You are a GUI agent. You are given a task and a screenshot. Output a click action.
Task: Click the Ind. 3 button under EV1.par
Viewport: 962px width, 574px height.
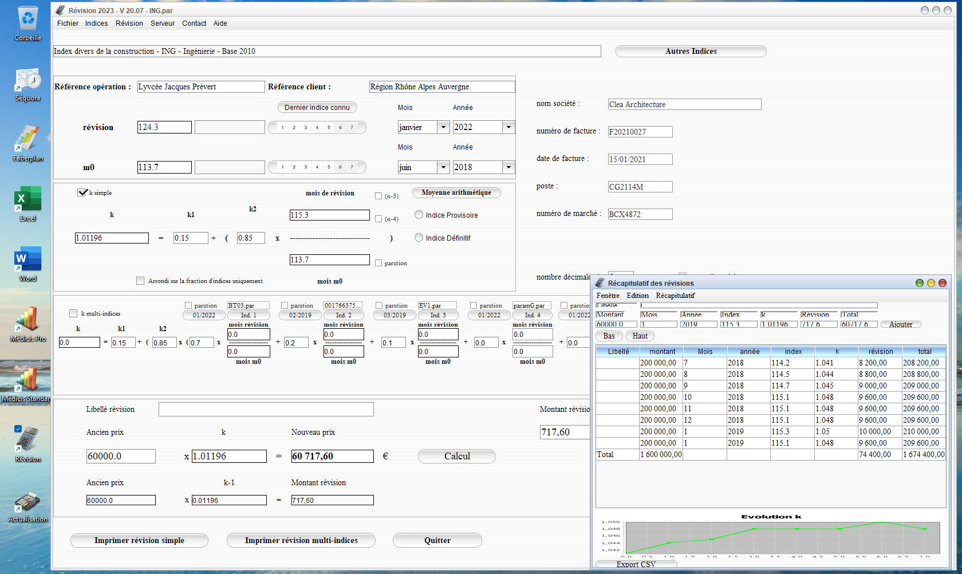[x=438, y=315]
